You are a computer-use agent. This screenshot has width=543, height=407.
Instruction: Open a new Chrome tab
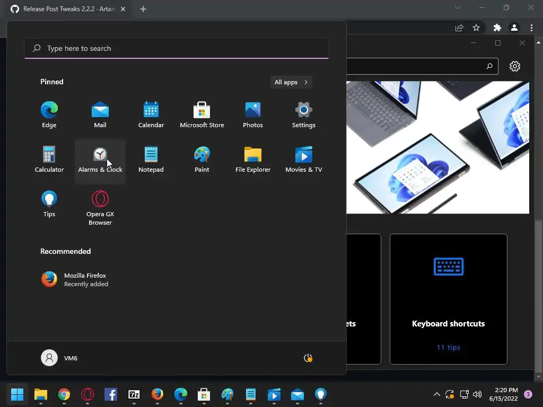click(143, 9)
